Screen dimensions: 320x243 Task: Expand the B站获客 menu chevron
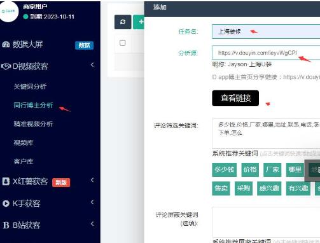tap(92, 224)
